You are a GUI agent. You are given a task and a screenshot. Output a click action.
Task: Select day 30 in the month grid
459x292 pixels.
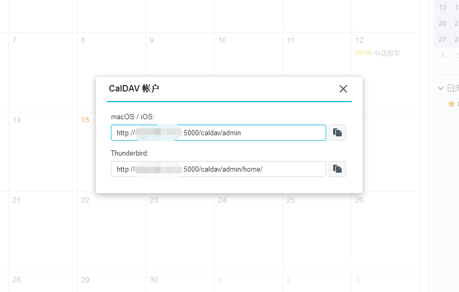pos(154,280)
